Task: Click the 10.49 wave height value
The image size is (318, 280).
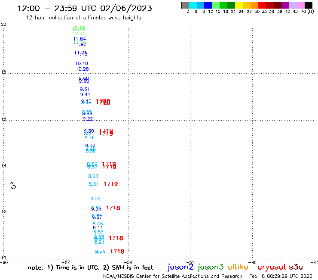Action: pos(82,63)
